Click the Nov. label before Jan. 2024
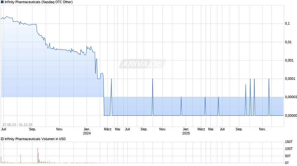Image resolution: width=297 pixels, height=166 pixels. pos(60,129)
